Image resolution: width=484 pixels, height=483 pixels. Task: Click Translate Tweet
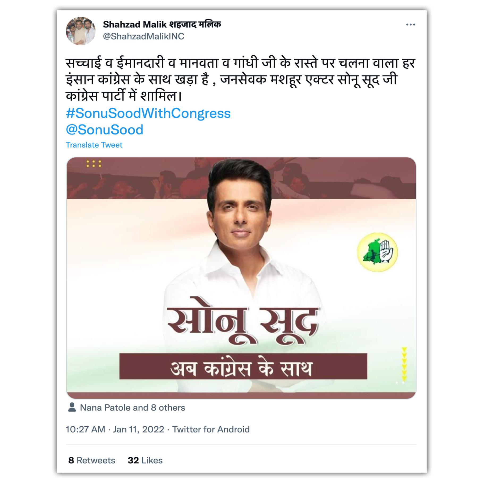(x=94, y=145)
